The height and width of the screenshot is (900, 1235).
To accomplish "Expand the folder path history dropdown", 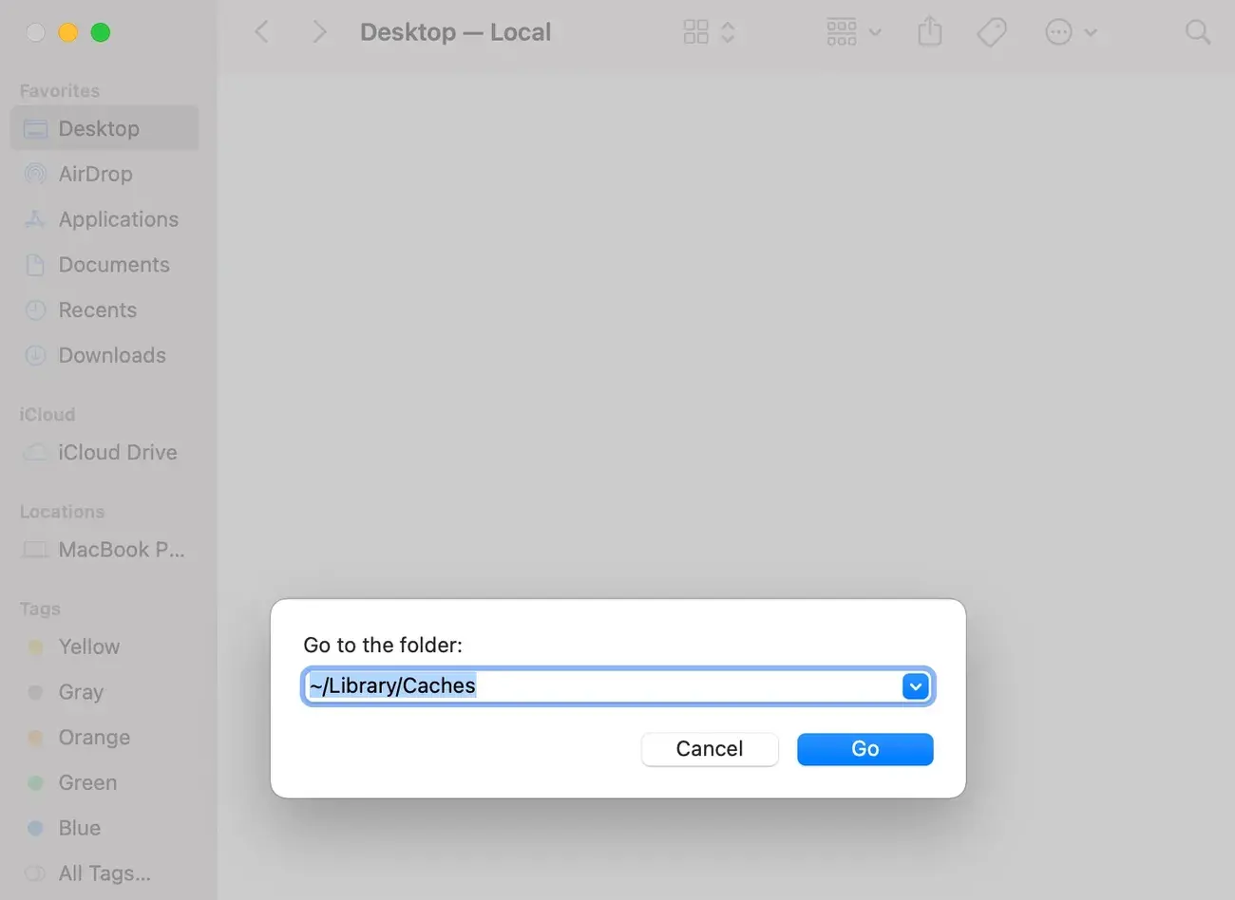I will (x=915, y=686).
